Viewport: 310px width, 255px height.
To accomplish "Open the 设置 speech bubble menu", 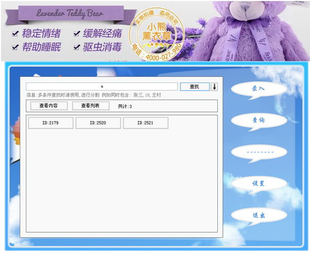I will pyautogui.click(x=259, y=185).
